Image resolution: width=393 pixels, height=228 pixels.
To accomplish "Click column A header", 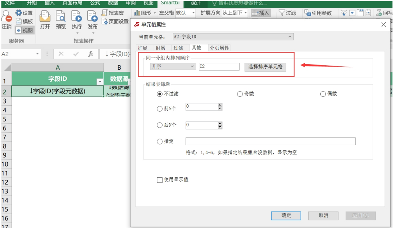I will (x=58, y=67).
